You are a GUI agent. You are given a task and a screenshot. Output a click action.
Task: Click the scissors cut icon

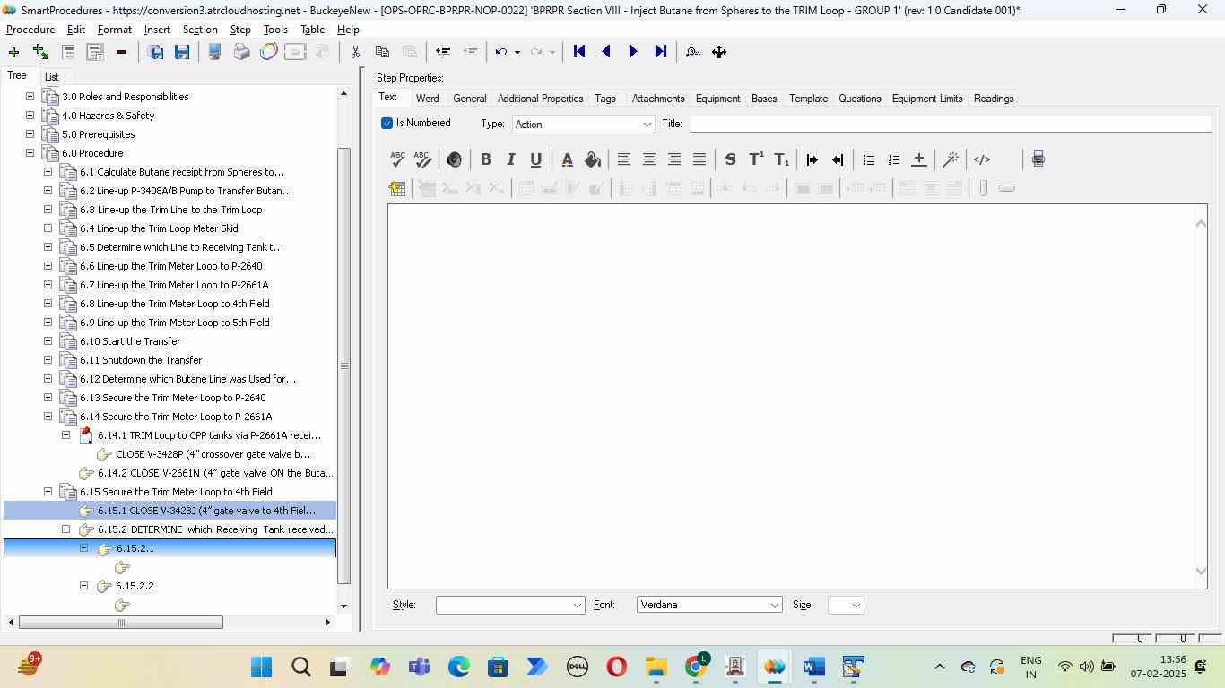coord(355,52)
